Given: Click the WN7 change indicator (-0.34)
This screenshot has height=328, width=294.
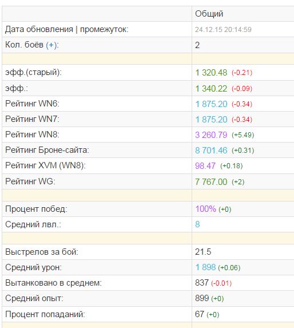Looking at the screenshot, I should pyautogui.click(x=242, y=120).
